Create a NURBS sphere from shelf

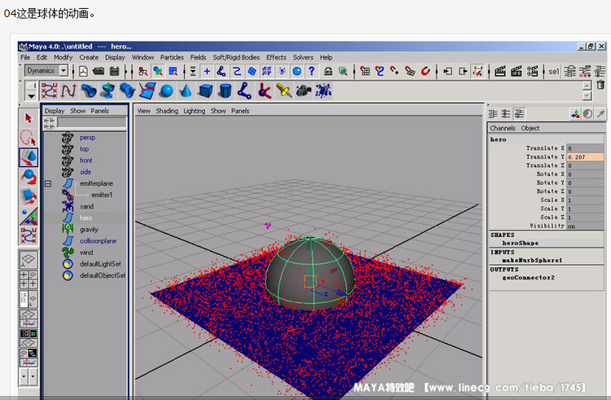click(166, 91)
